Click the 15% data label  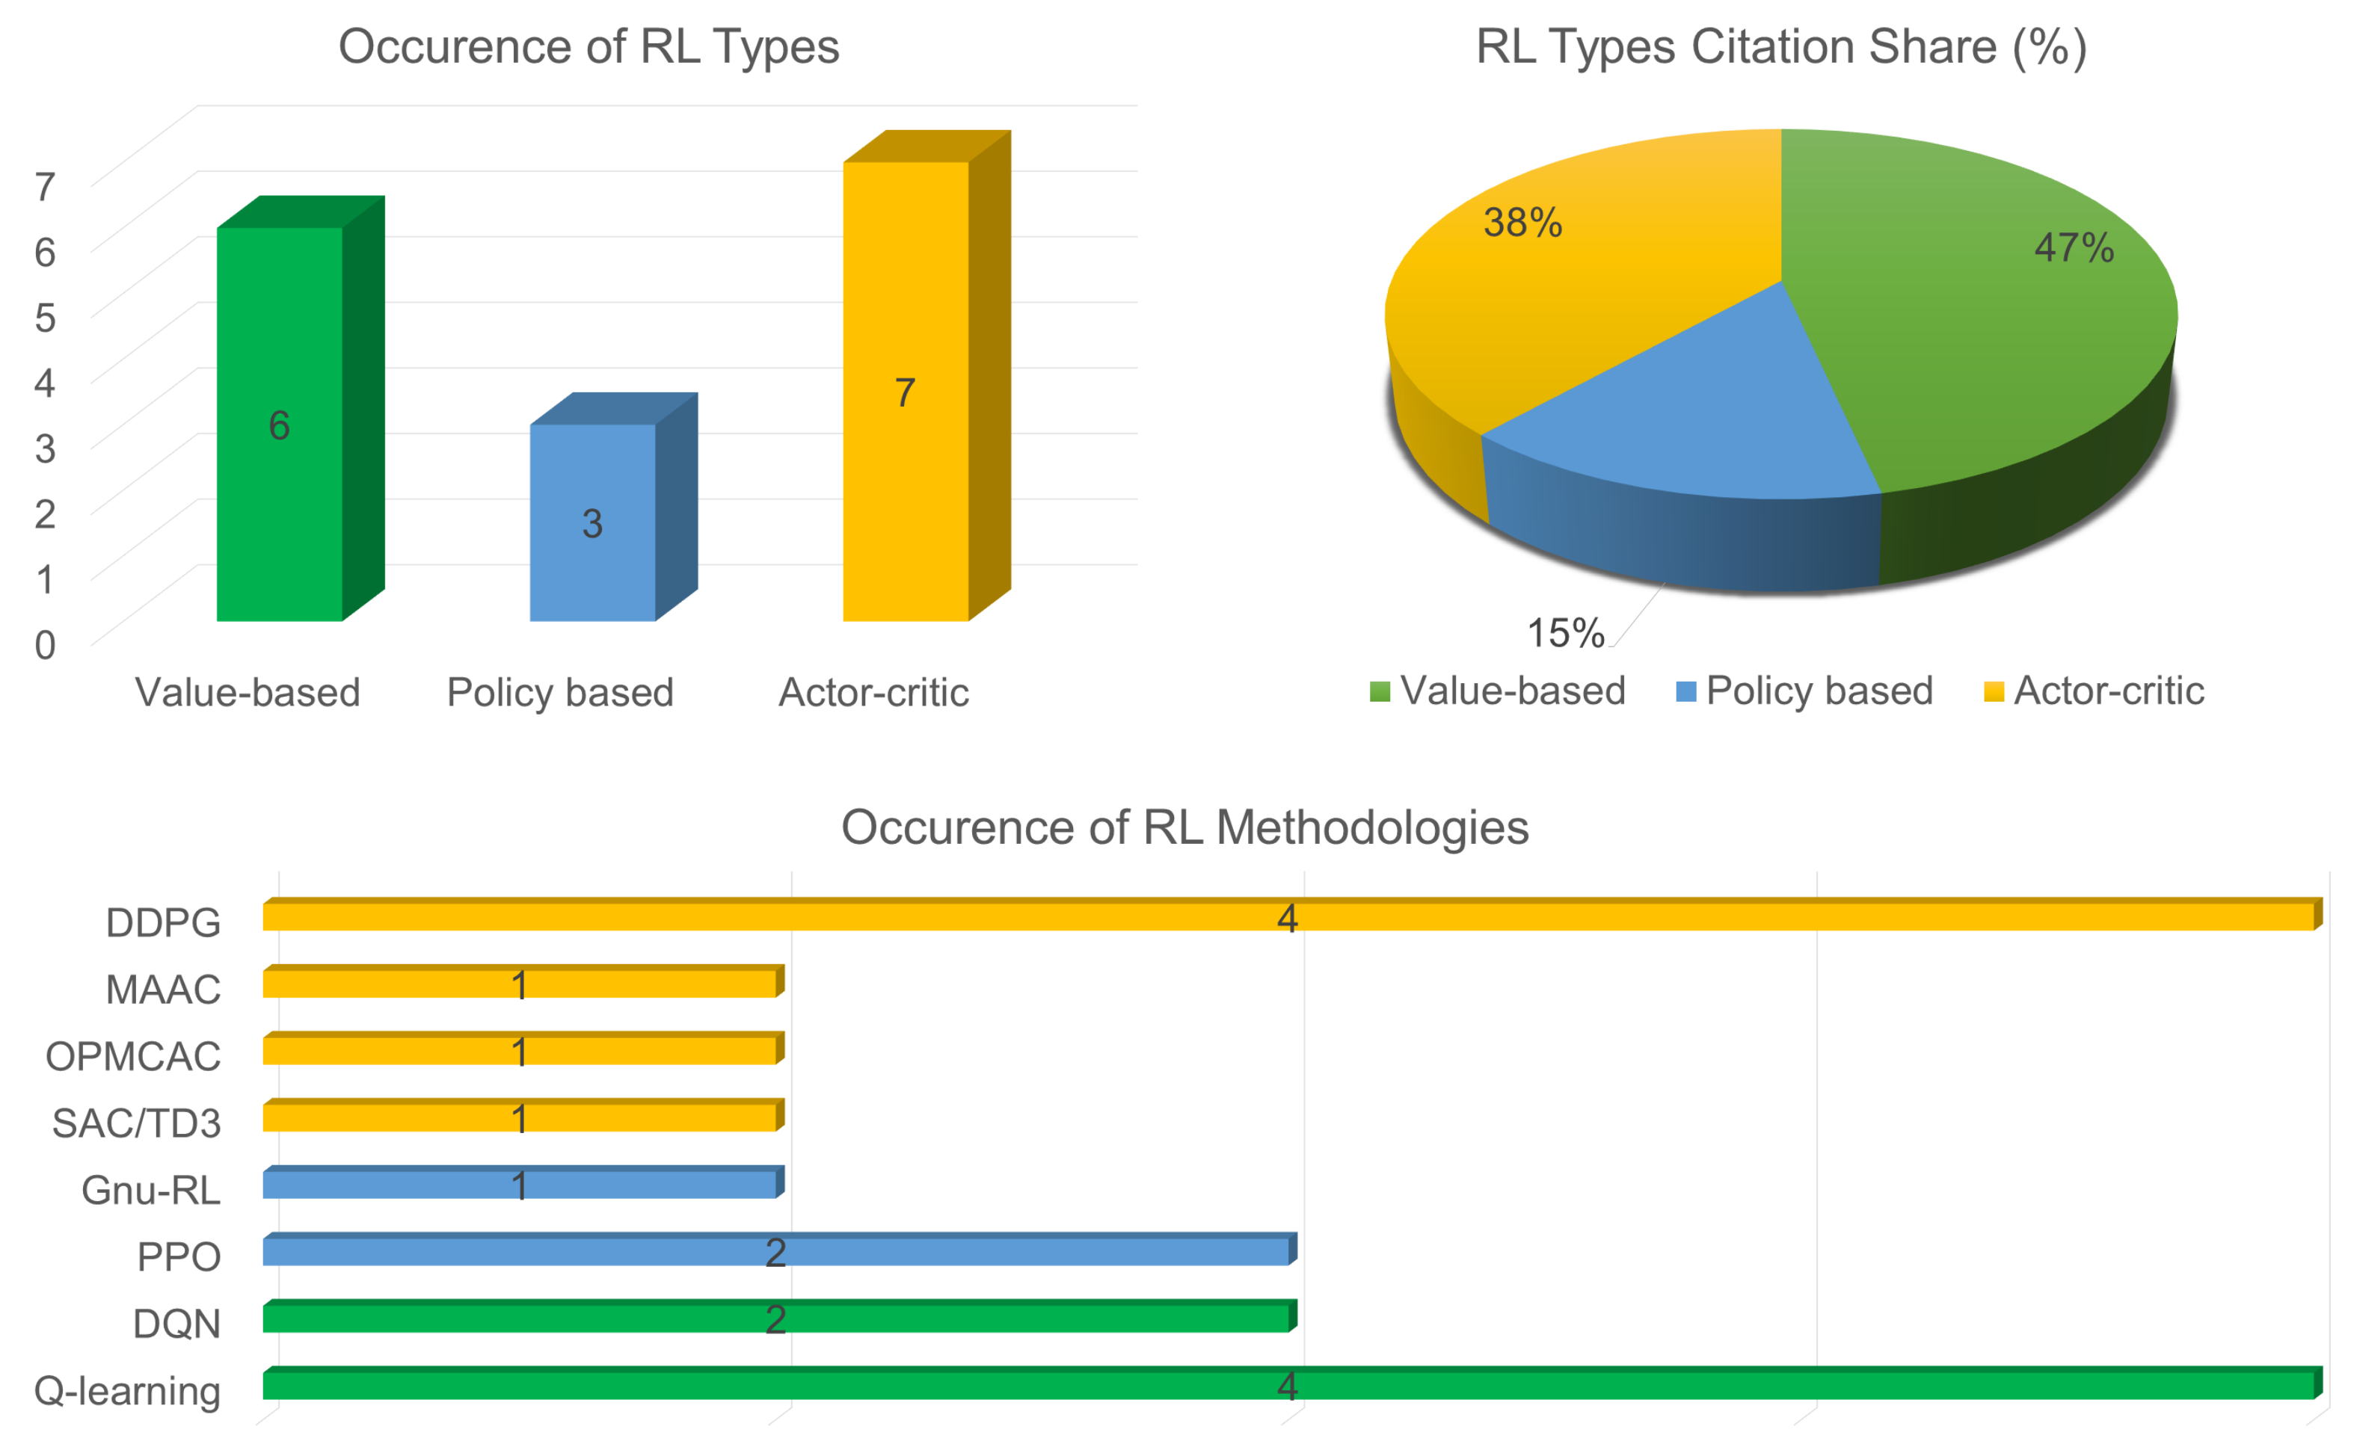[x=1565, y=633]
